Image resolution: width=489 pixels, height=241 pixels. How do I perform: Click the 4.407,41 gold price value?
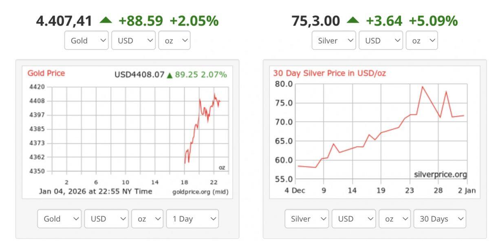coord(64,20)
